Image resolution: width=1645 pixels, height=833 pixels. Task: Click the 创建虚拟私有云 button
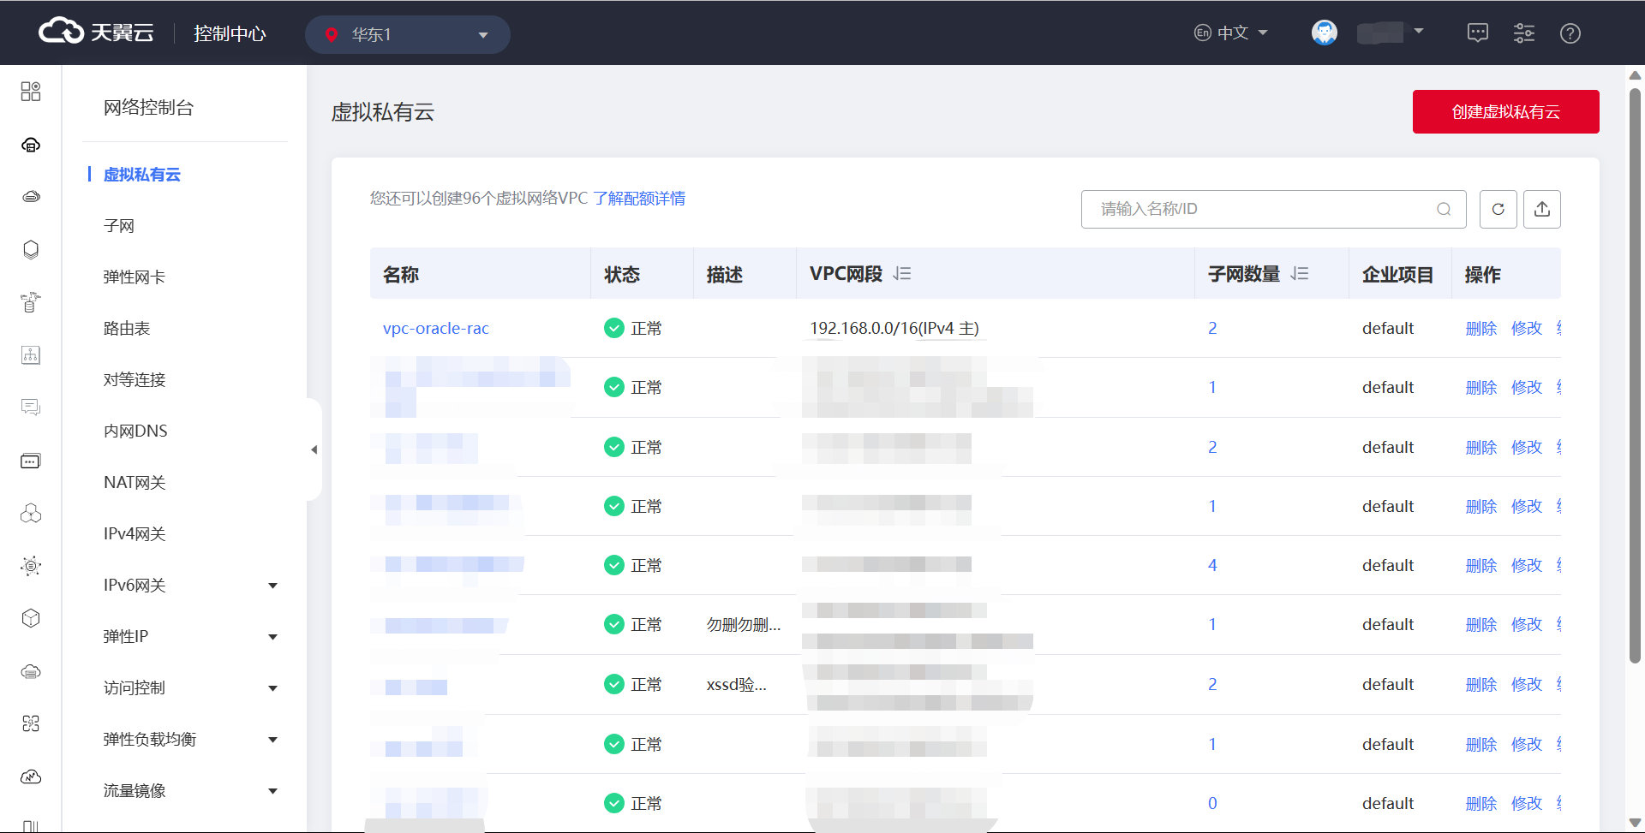point(1505,112)
